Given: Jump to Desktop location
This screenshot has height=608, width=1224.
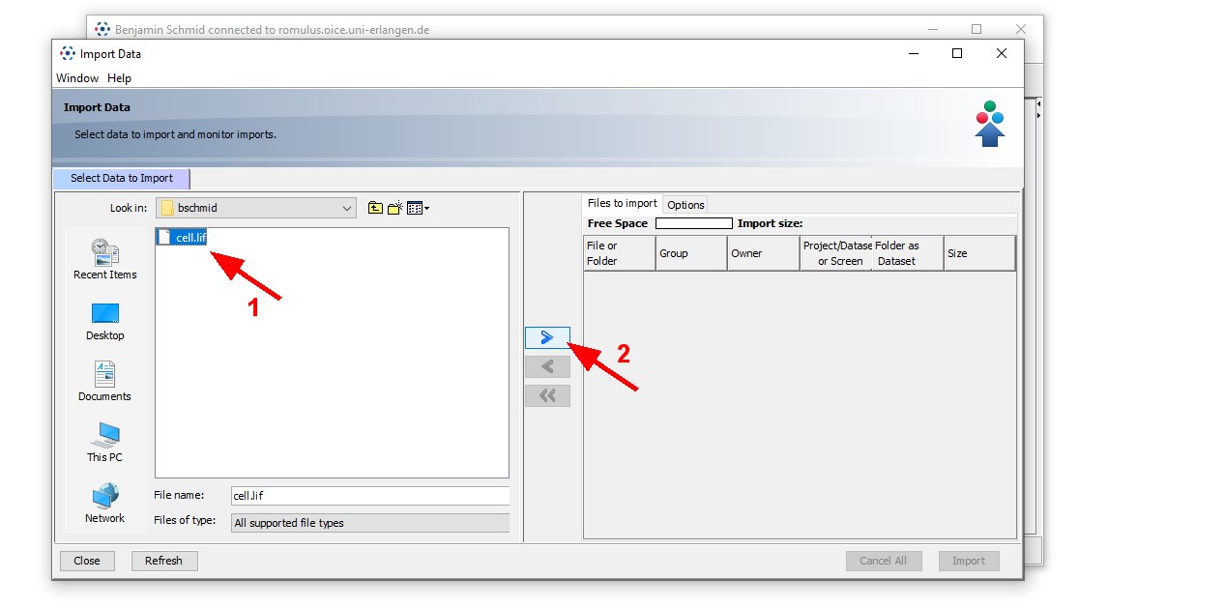Looking at the screenshot, I should (x=104, y=321).
